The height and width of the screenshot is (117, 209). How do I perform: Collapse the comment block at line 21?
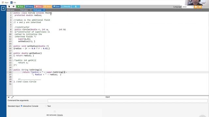12,60
